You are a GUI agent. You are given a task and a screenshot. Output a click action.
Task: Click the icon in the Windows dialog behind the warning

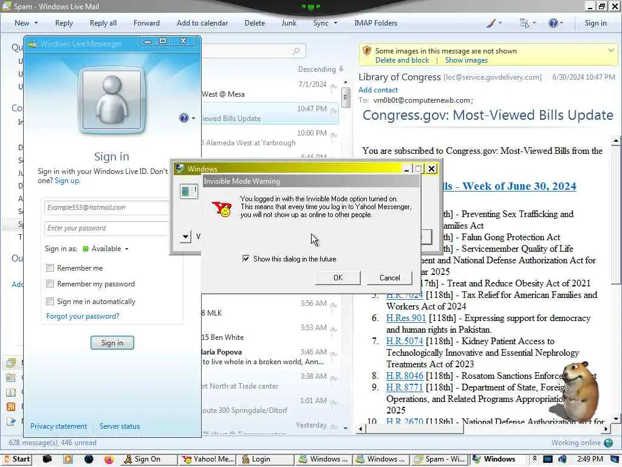[189, 192]
